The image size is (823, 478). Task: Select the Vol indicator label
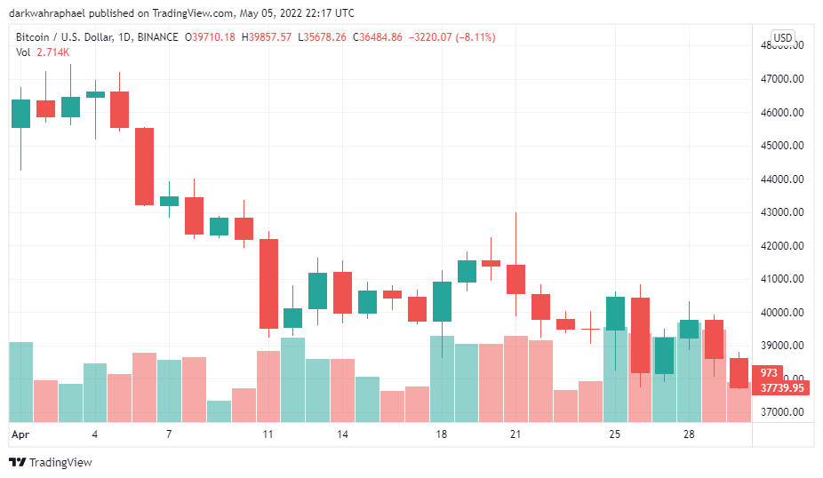click(x=23, y=52)
